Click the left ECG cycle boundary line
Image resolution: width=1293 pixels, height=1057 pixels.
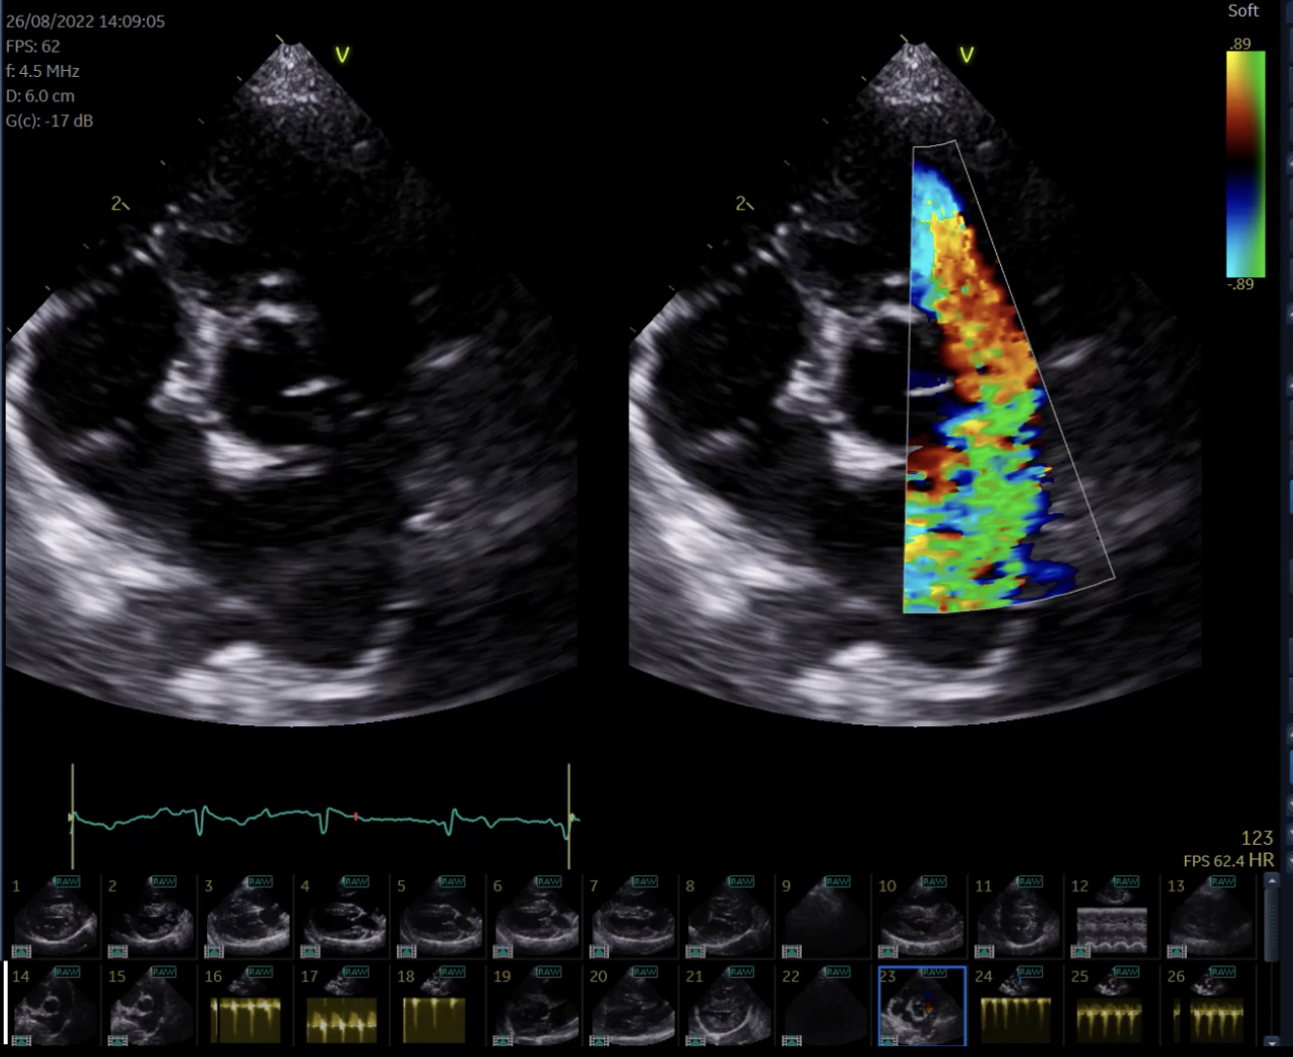point(72,816)
